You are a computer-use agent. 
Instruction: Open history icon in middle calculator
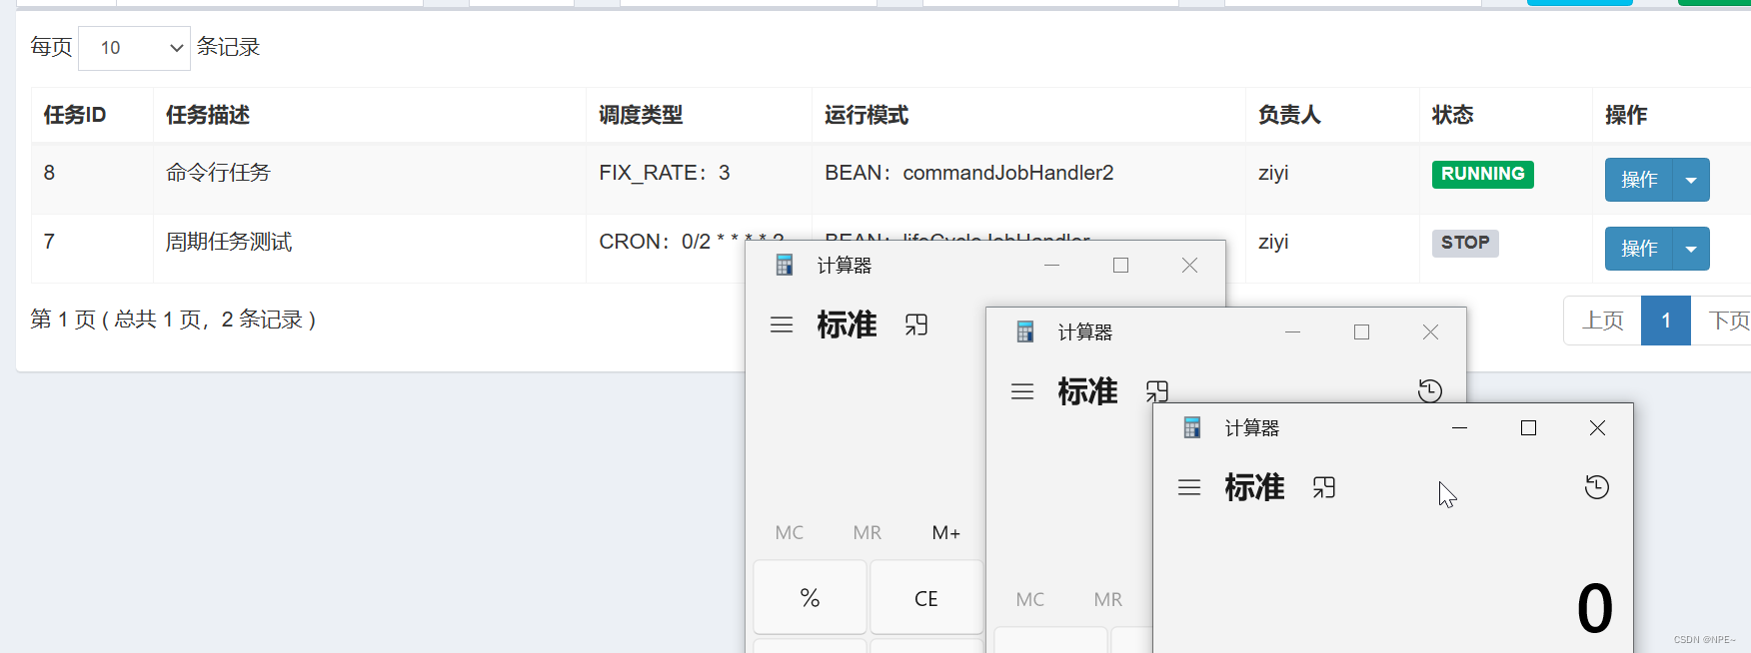[x=1430, y=390]
